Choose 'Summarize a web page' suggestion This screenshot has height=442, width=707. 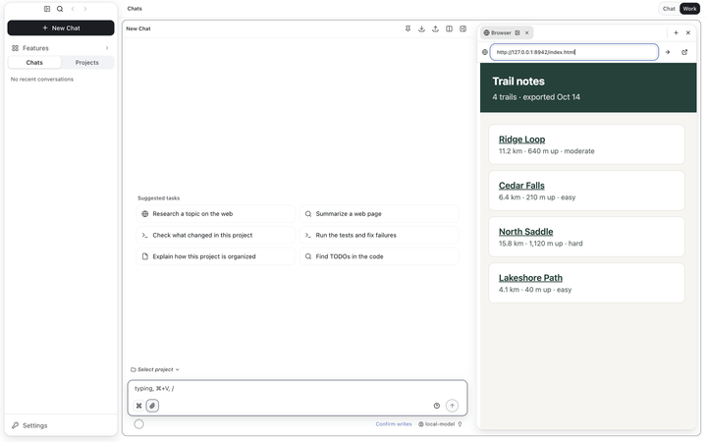[379, 214]
